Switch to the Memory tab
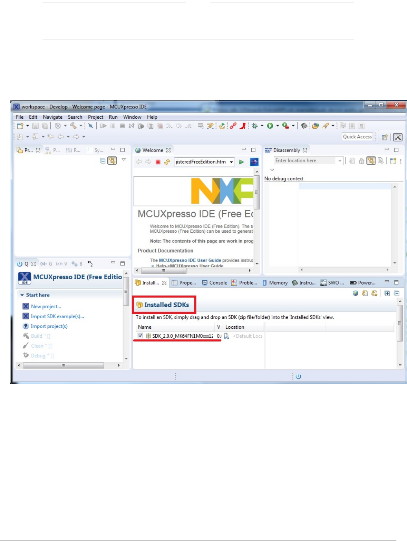 275,283
